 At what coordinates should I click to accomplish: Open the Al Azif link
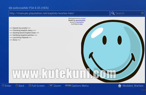83,18
